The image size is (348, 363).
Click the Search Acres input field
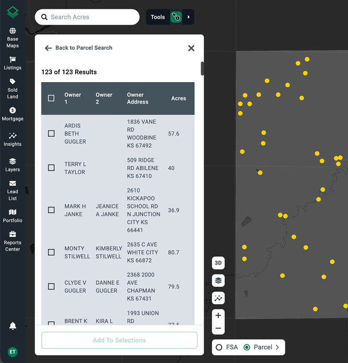pos(91,17)
